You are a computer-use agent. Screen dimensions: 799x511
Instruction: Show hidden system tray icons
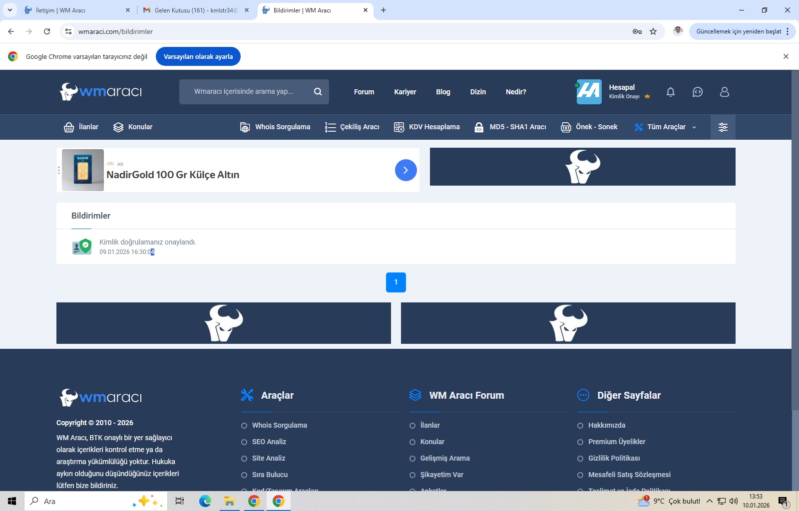point(710,501)
